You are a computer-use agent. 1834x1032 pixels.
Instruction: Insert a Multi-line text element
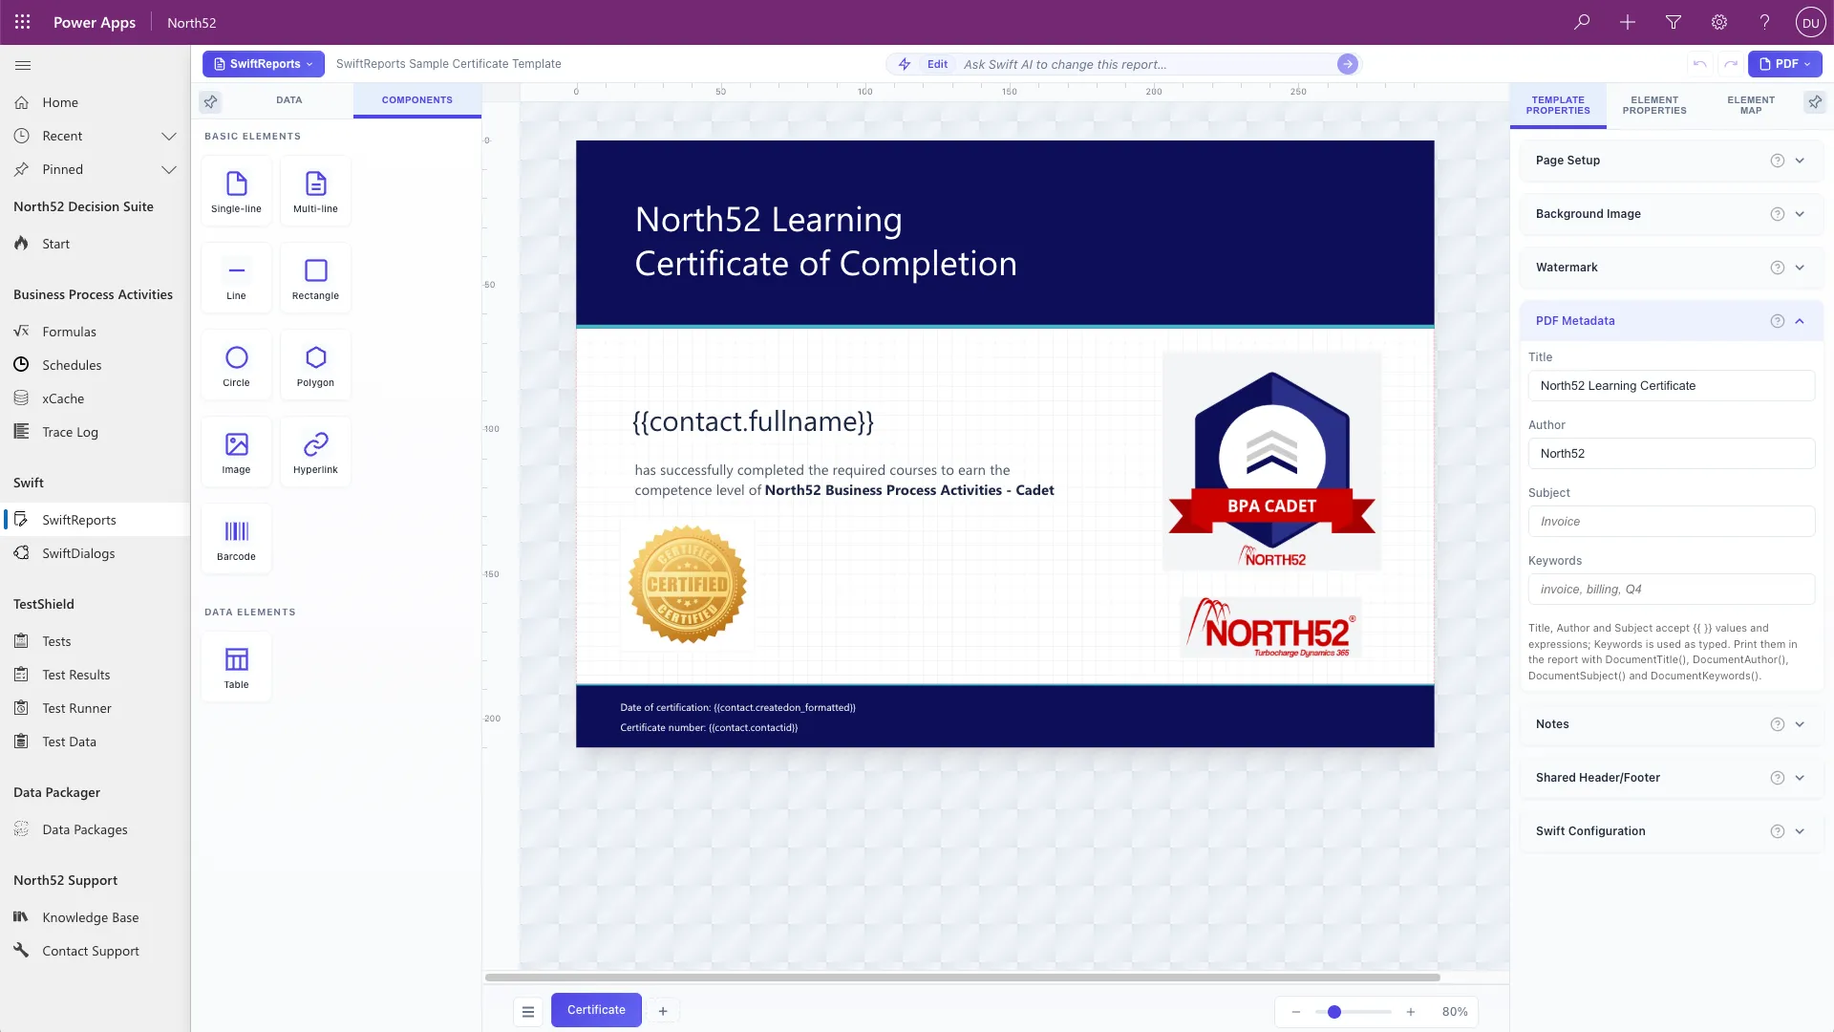click(x=315, y=191)
